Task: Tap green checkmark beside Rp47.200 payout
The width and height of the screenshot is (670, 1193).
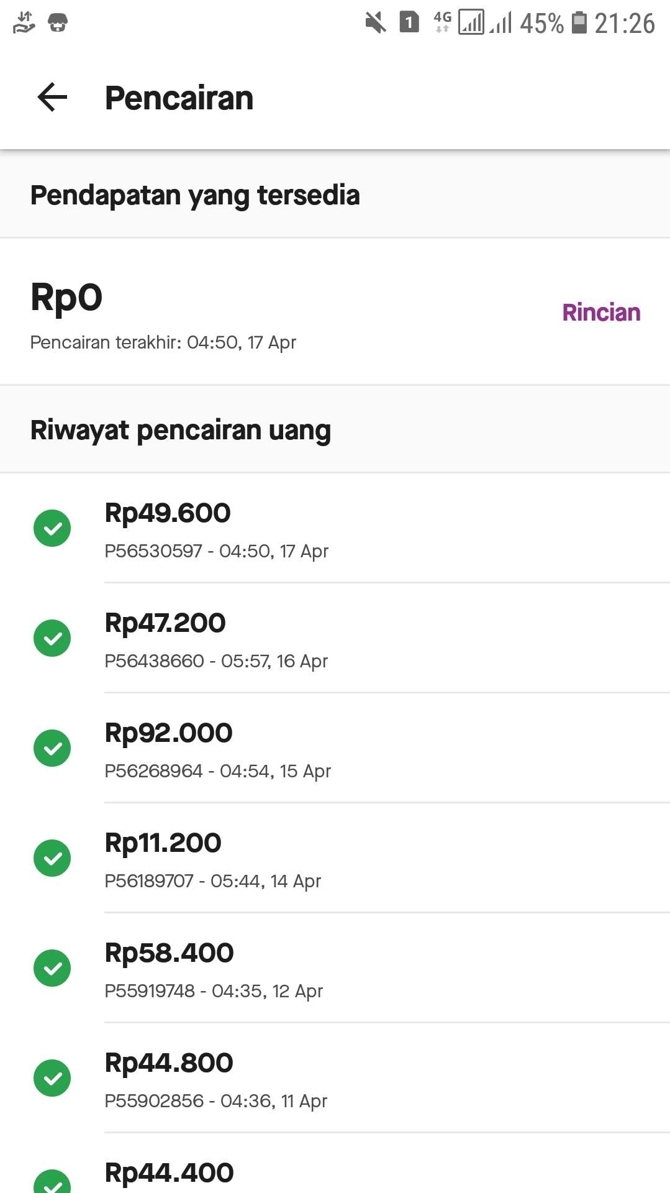Action: [52, 638]
